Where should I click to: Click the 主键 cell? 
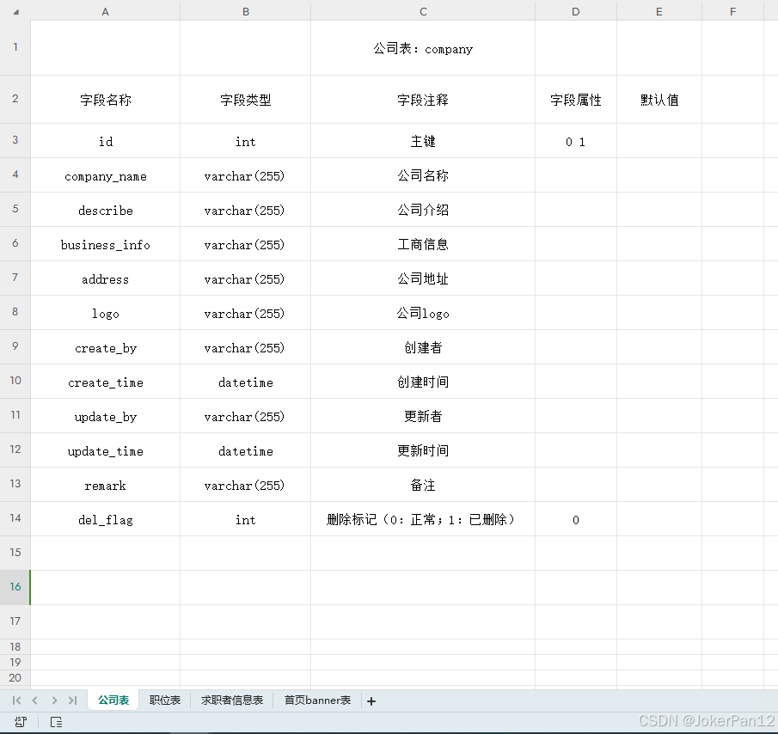423,141
